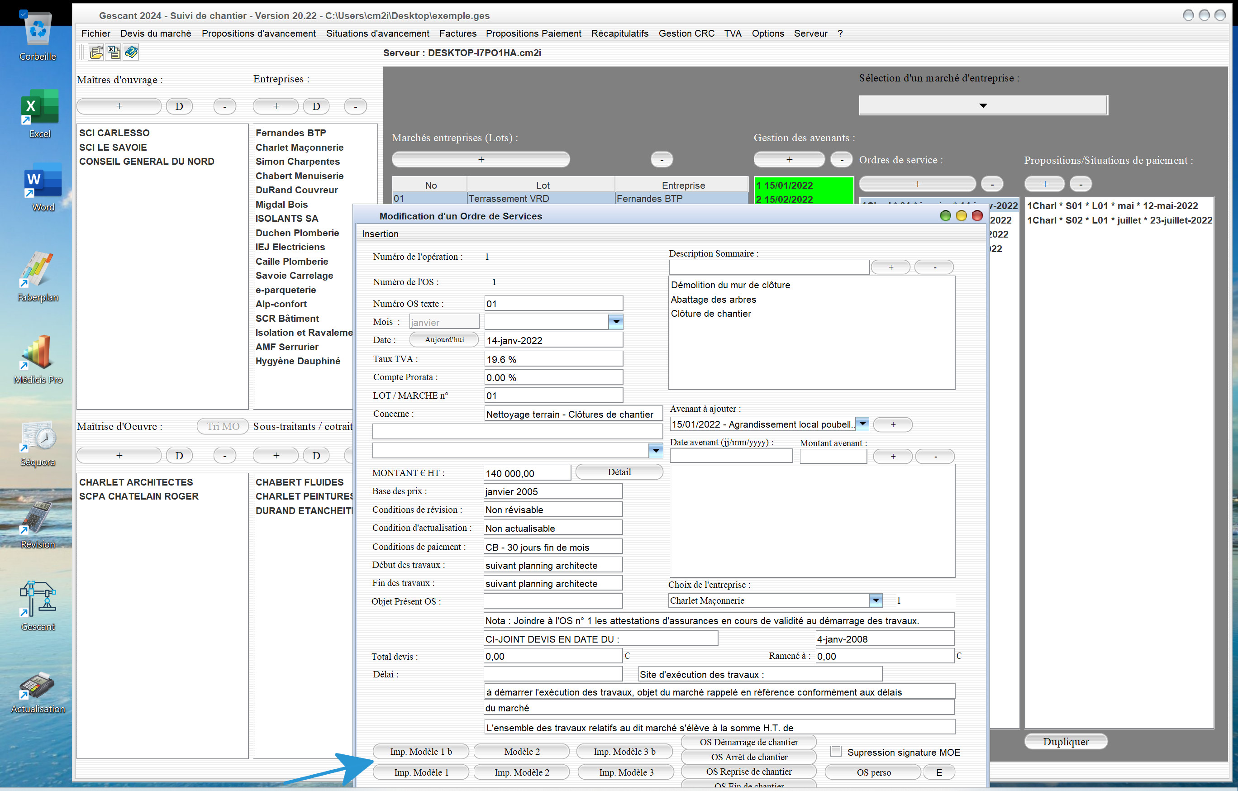The height and width of the screenshot is (791, 1238).
Task: Click the OS perso button
Action: point(873,772)
